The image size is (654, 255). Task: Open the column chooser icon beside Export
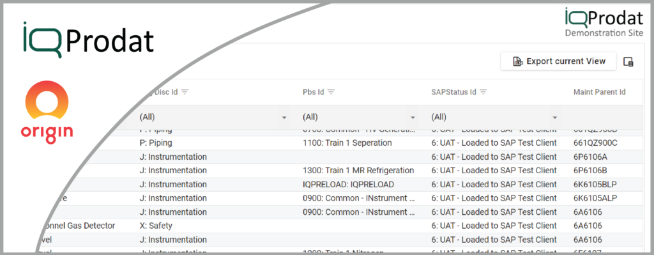click(x=628, y=62)
